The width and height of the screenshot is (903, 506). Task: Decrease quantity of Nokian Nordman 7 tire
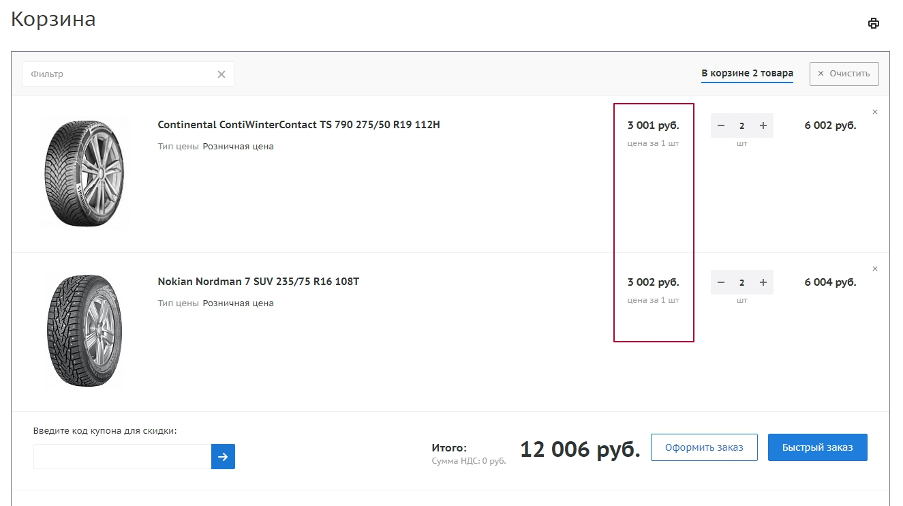coord(721,282)
